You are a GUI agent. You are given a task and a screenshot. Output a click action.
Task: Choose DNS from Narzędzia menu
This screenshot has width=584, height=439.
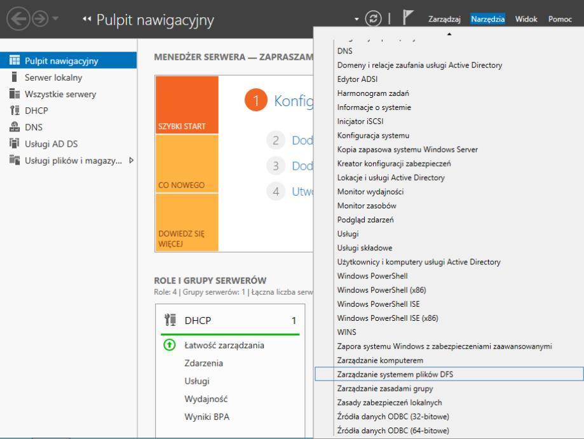[449, 51]
